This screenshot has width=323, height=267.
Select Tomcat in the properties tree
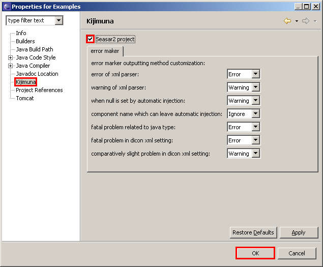pos(24,98)
